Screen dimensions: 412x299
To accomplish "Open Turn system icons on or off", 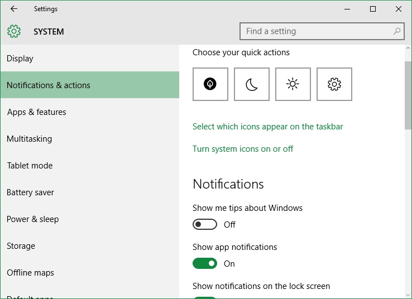I will tap(243, 149).
